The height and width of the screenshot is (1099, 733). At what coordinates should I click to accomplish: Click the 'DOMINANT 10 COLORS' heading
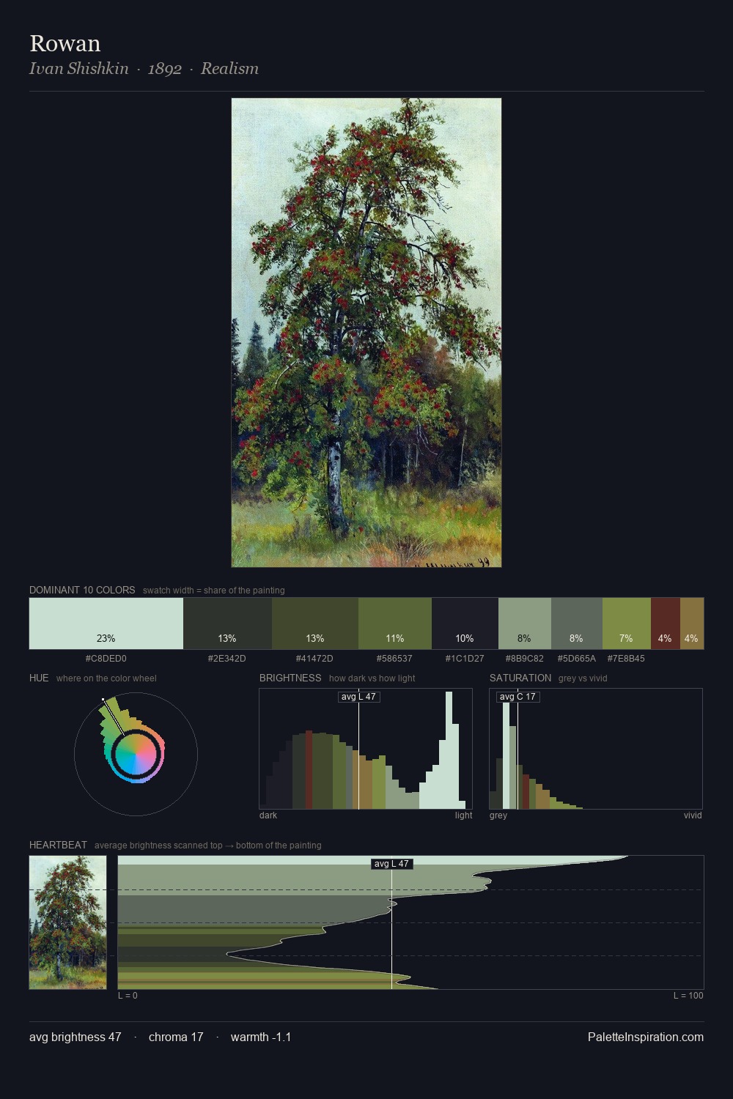pyautogui.click(x=82, y=590)
